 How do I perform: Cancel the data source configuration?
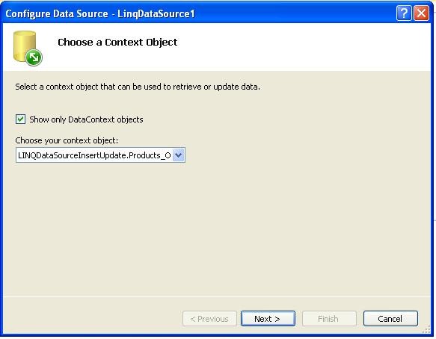(x=390, y=318)
